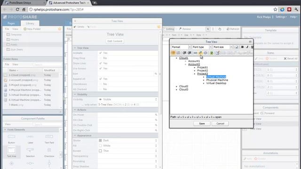Apply italic formatting in Tree View editor

247,47
